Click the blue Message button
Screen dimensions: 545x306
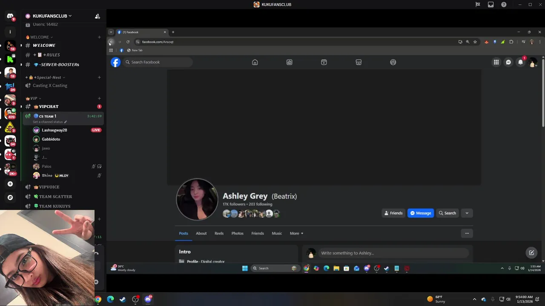(x=421, y=213)
